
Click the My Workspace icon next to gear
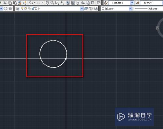[10, 9]
